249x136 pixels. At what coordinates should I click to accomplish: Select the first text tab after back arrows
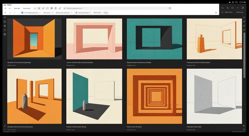tap(17, 8)
